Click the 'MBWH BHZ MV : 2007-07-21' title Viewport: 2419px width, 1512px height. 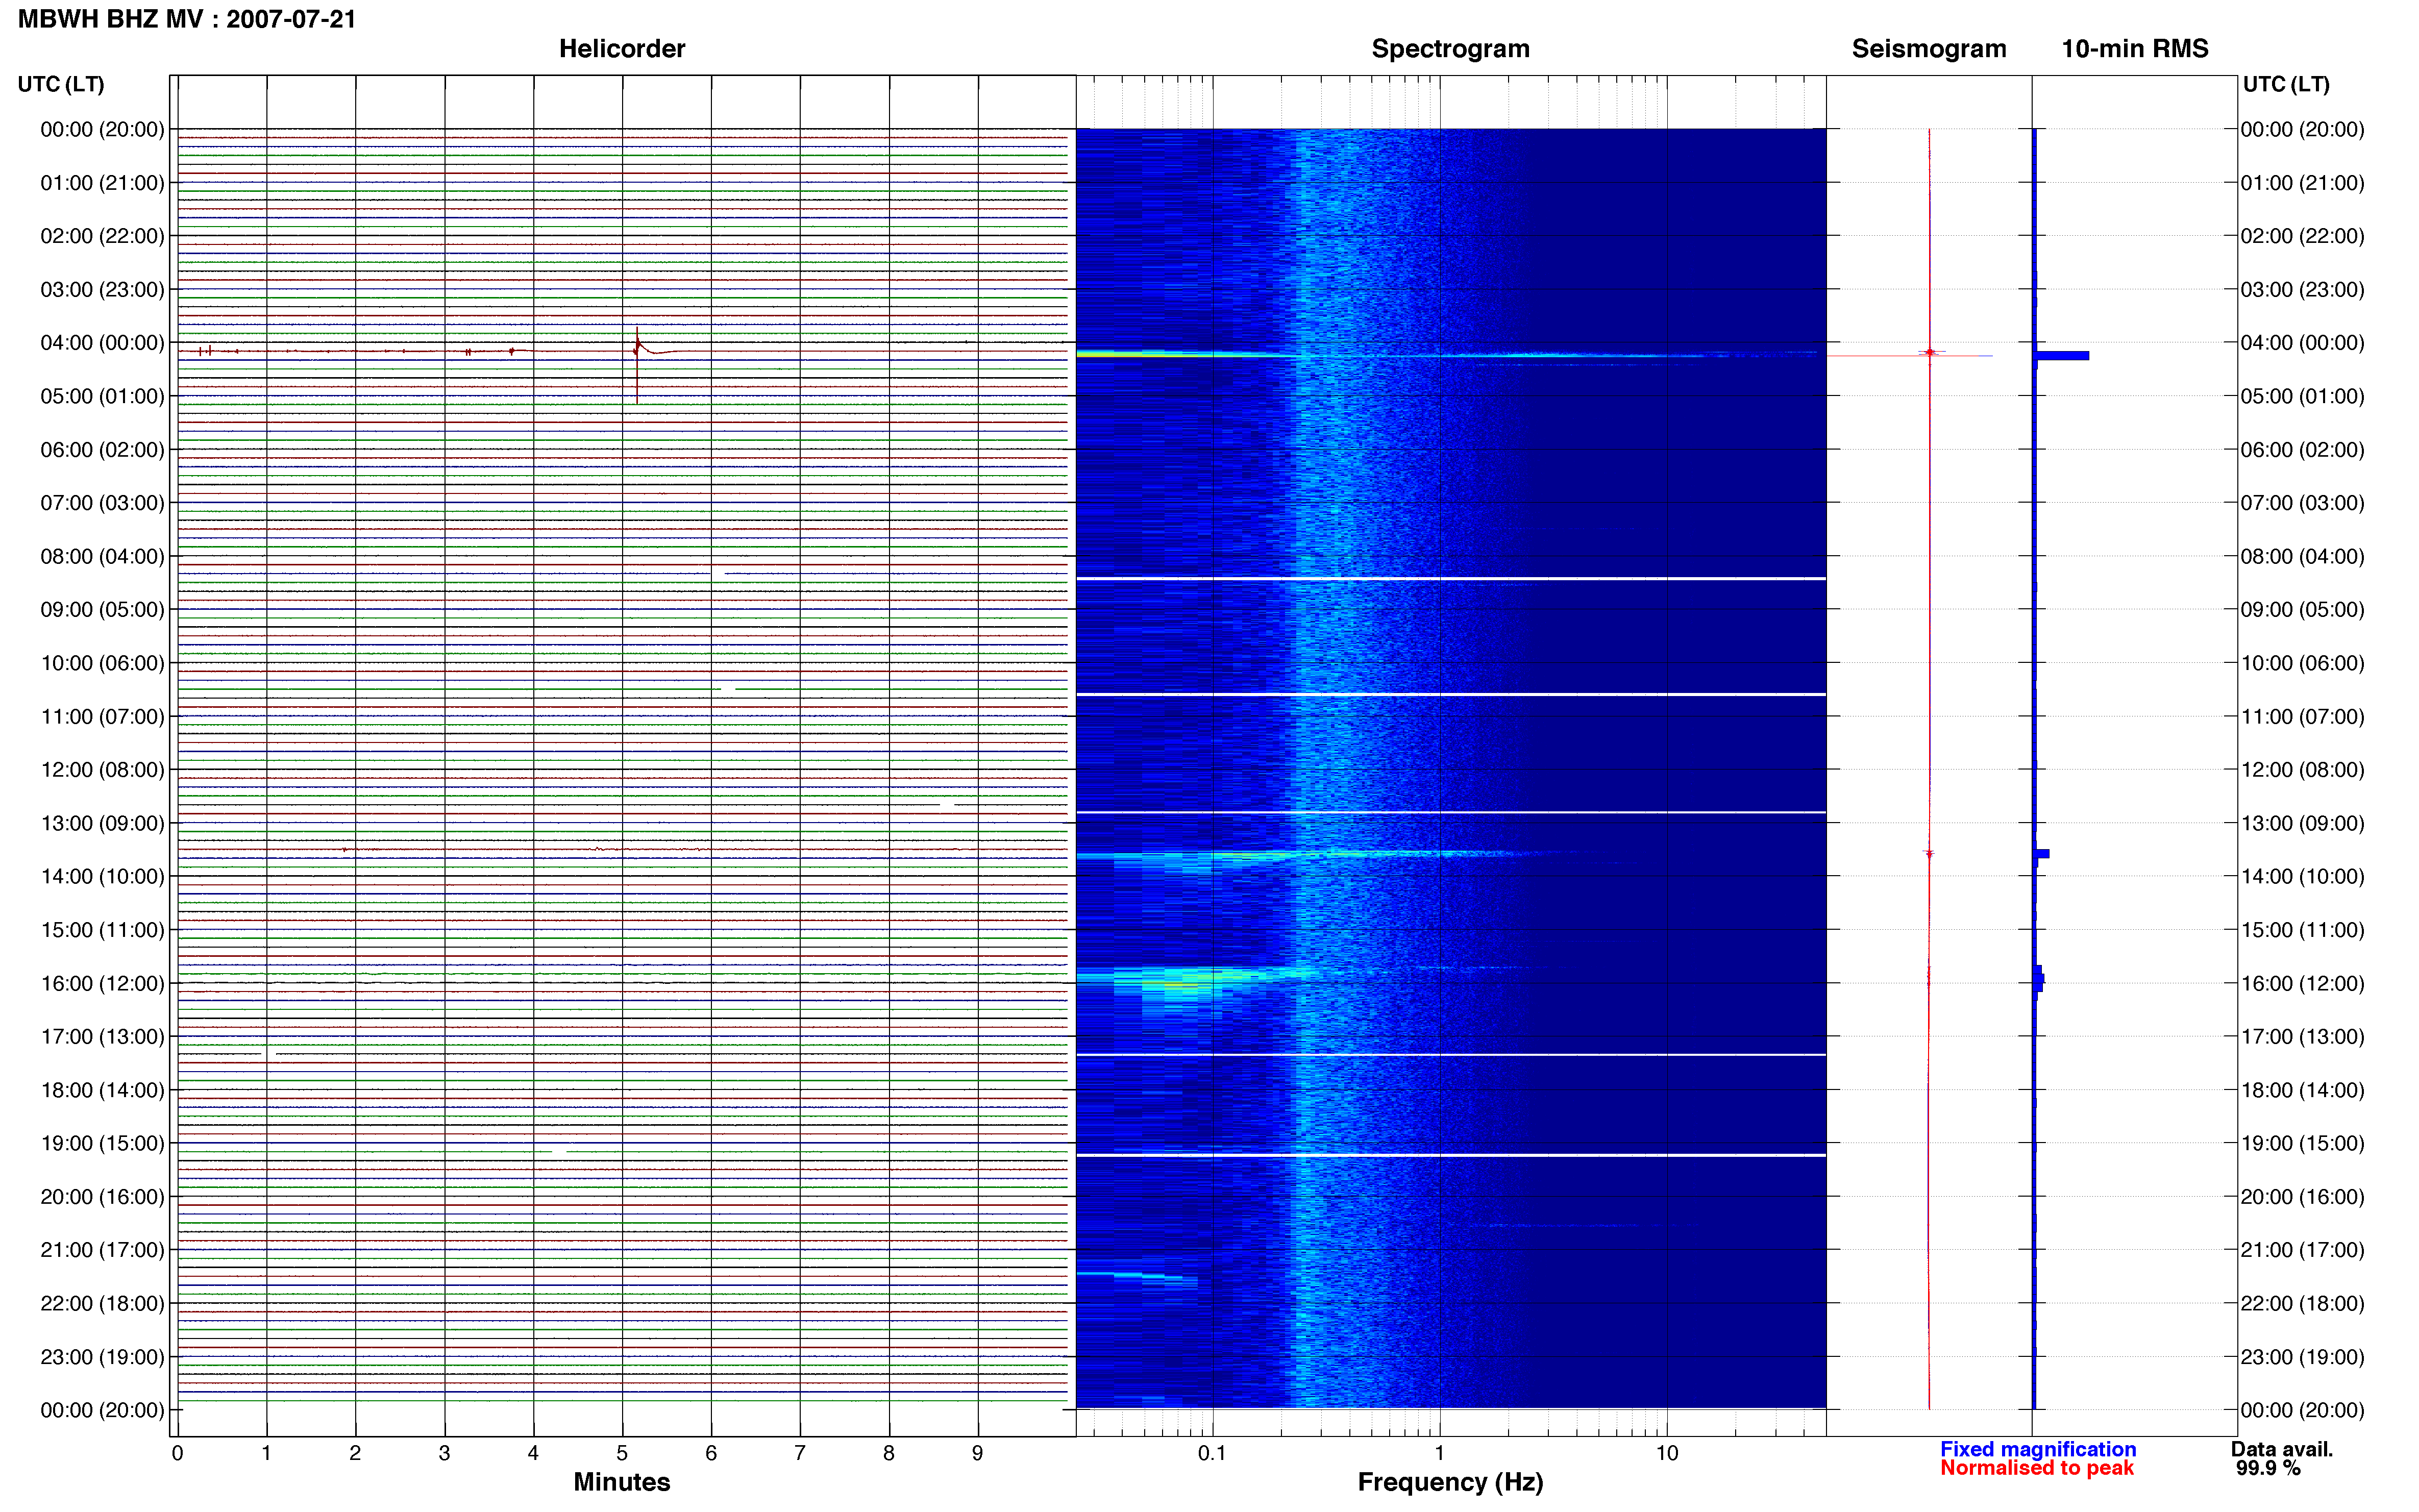(187, 19)
